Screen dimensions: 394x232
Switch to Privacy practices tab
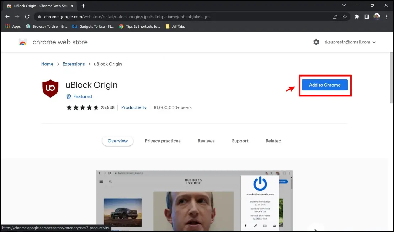pyautogui.click(x=163, y=141)
